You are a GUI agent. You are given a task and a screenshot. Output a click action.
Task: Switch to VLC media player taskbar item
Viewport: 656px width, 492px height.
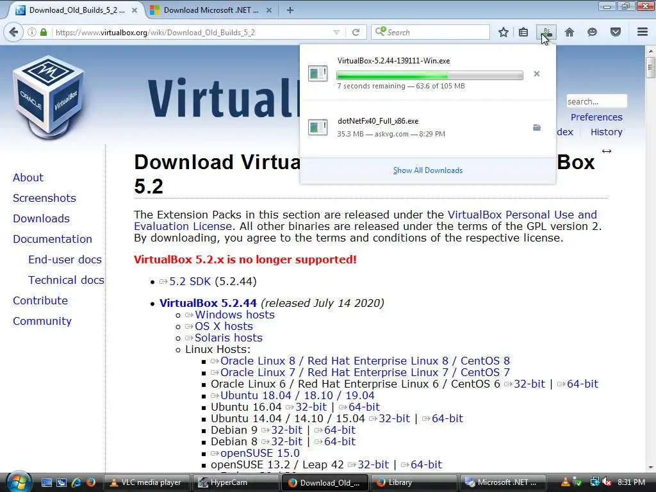tap(147, 482)
